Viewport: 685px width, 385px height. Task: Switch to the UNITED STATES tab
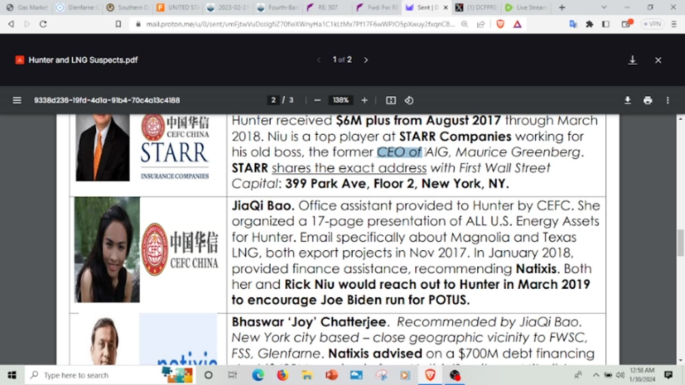178,7
